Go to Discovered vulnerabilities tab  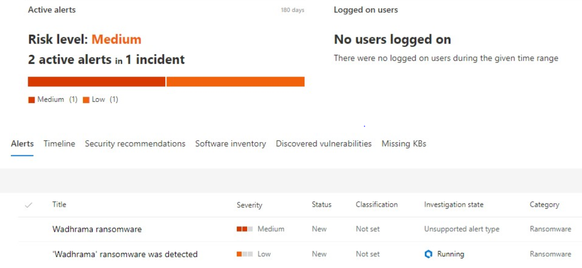324,144
